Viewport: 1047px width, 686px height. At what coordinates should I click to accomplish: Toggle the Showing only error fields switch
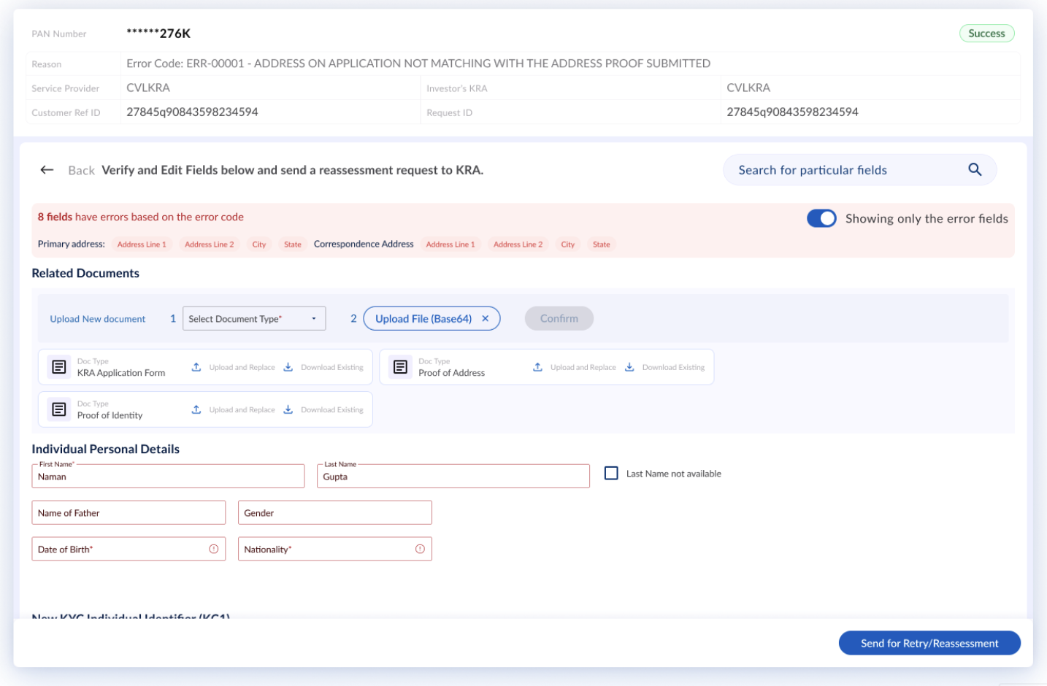[x=821, y=218]
